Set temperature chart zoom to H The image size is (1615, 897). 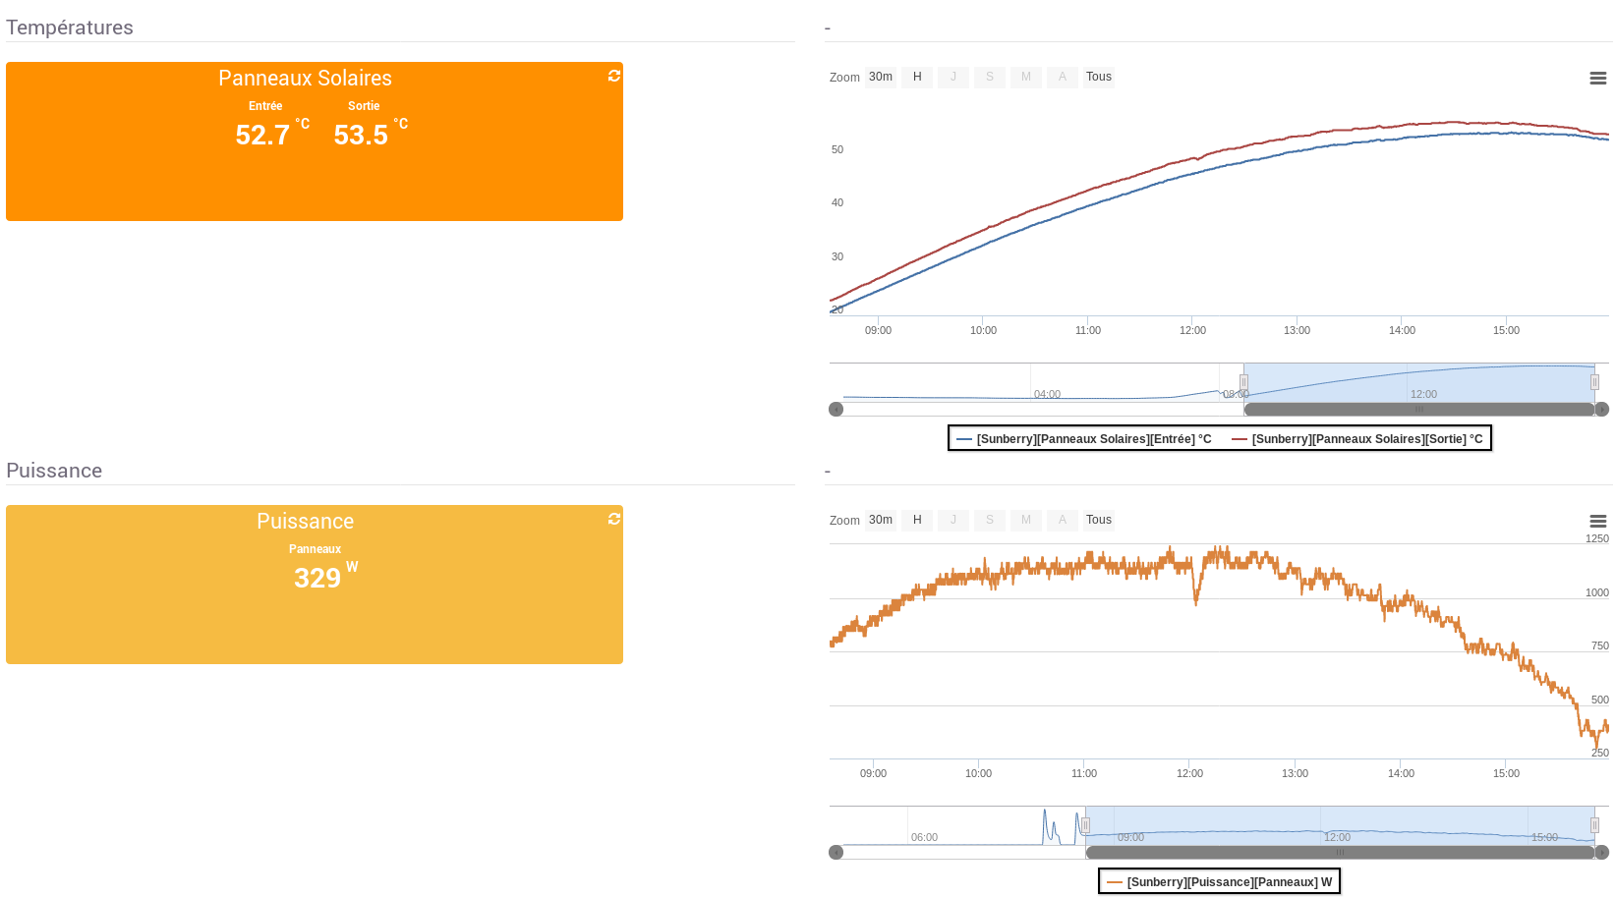click(x=917, y=77)
